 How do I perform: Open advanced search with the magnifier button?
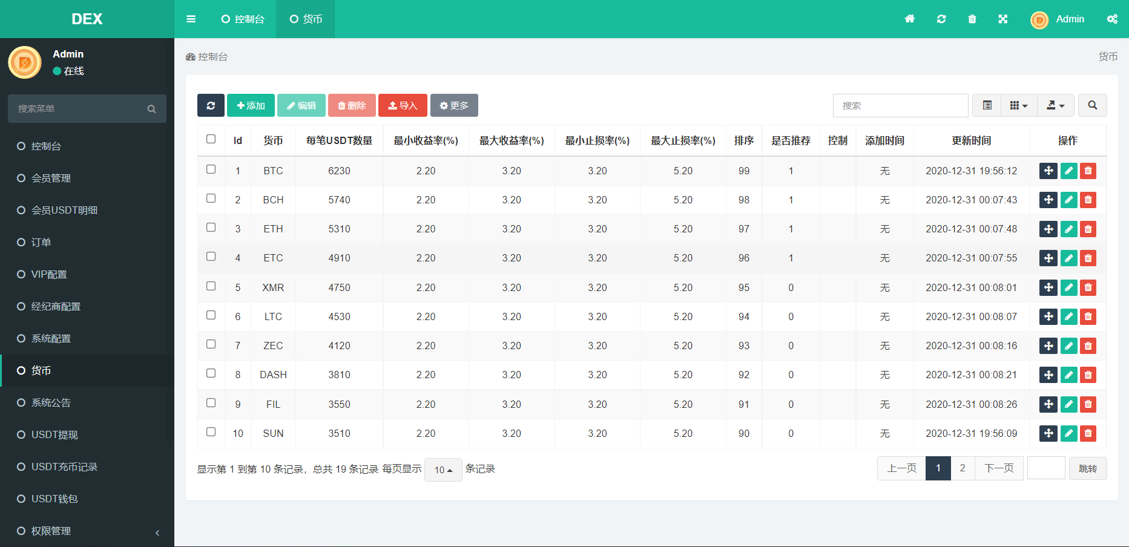pyautogui.click(x=1092, y=105)
